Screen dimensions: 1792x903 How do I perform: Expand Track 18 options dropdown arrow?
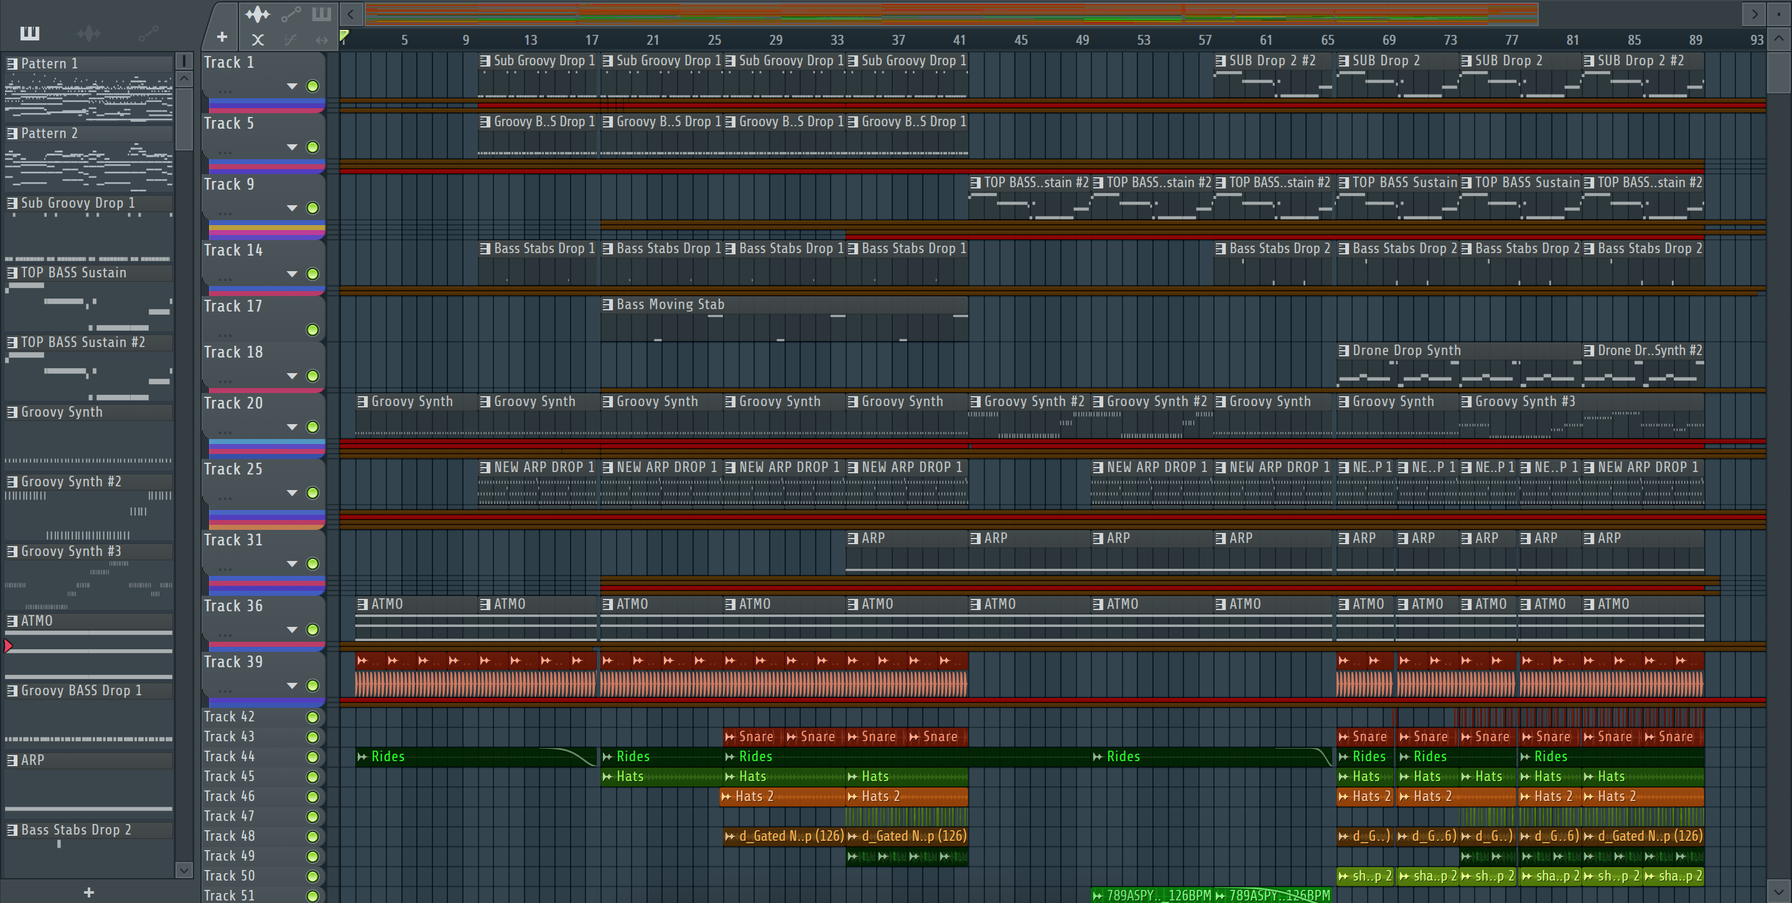pos(292,376)
